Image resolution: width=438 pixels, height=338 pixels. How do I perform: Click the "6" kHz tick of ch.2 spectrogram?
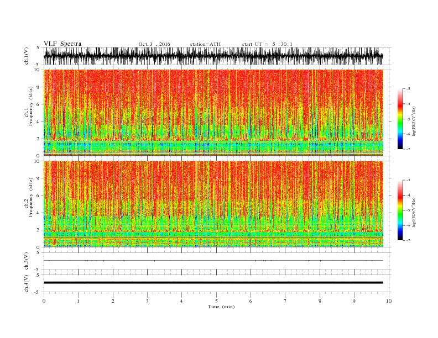(x=38, y=196)
